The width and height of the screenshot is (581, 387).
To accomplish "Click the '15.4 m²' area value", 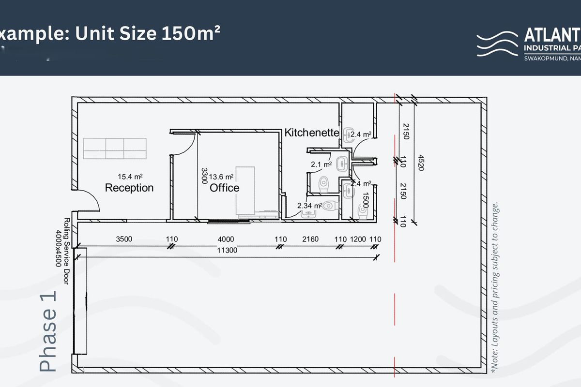I will coord(130,177).
